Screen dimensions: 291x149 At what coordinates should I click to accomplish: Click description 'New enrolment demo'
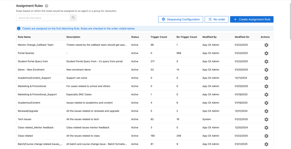tap(79, 70)
